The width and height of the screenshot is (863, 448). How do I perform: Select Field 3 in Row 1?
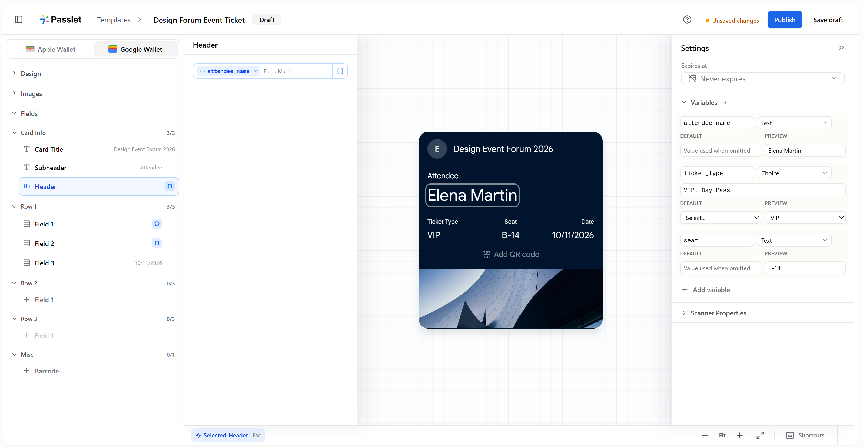[99, 263]
